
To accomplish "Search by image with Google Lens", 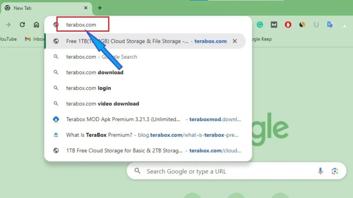I will (x=334, y=171).
